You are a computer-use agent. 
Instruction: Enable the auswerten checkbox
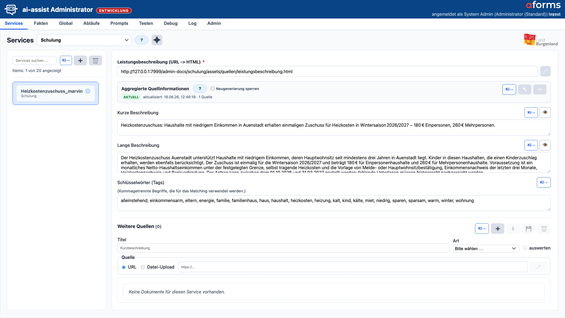(x=525, y=248)
